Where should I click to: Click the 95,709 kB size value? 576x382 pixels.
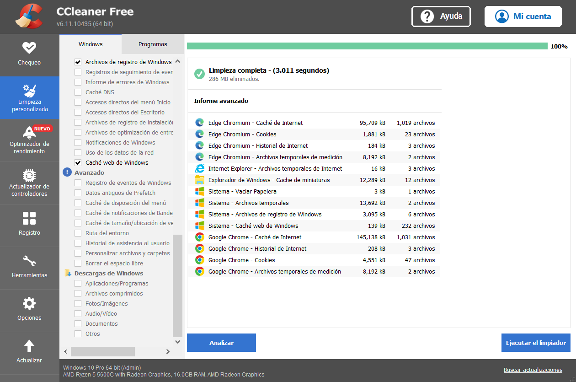(373, 123)
